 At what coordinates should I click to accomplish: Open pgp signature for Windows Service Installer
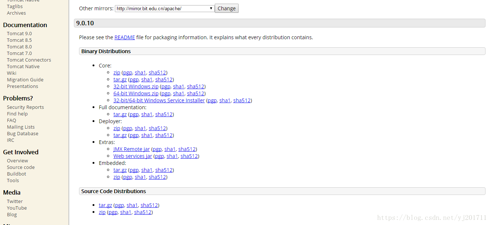tap(212, 100)
